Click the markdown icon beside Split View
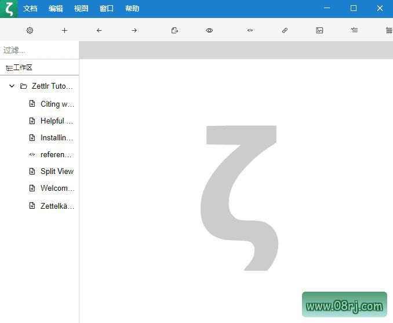 pos(32,171)
